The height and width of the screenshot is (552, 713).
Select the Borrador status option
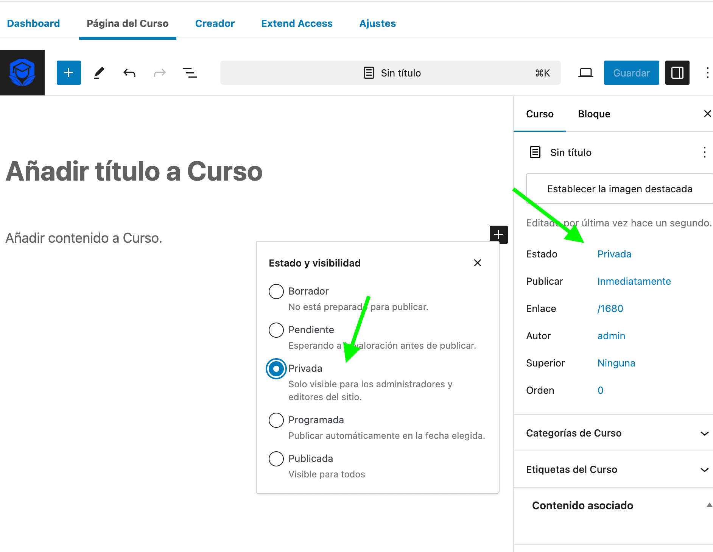click(276, 292)
